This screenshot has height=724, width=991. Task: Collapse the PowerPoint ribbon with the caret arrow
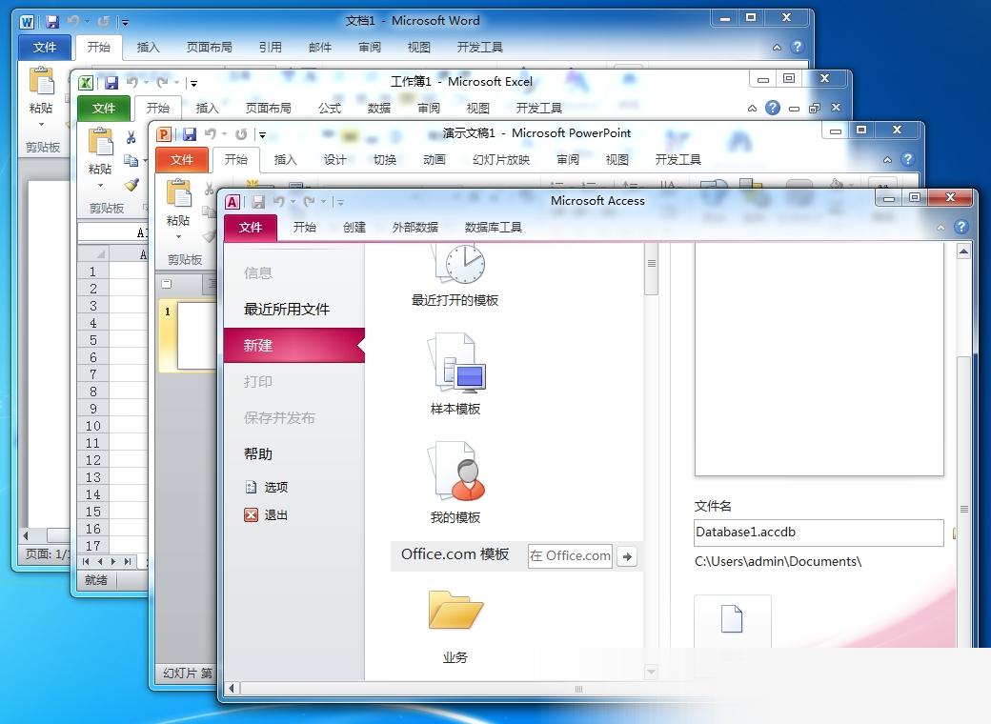887,160
